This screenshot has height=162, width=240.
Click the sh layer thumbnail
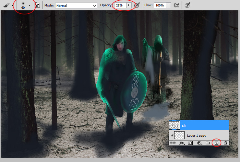174,125
